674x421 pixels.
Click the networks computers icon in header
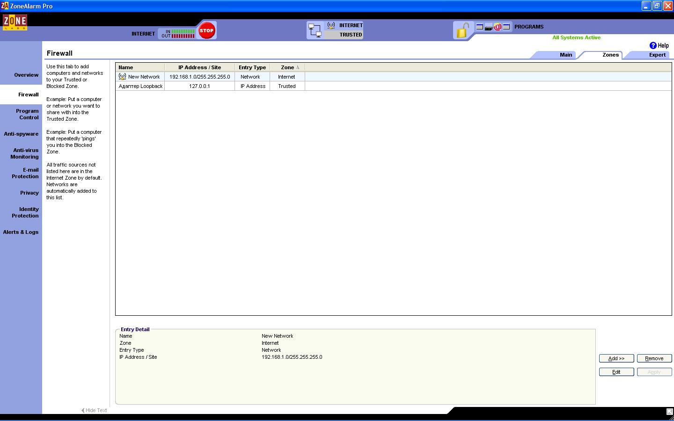[x=315, y=30]
